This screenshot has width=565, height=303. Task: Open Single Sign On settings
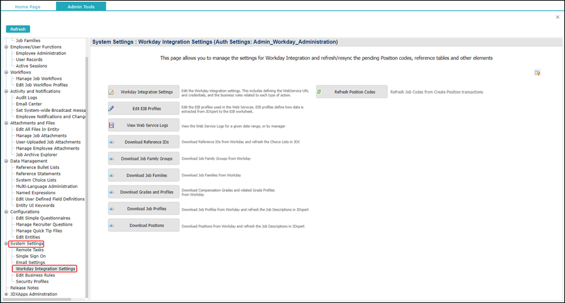[31, 256]
